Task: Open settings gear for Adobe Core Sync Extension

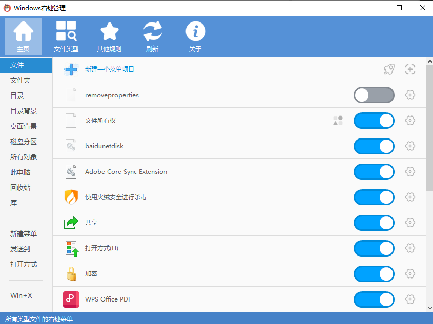Action: point(410,172)
